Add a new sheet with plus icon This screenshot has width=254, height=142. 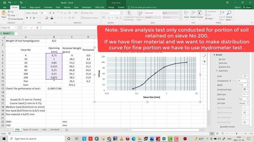(67, 130)
